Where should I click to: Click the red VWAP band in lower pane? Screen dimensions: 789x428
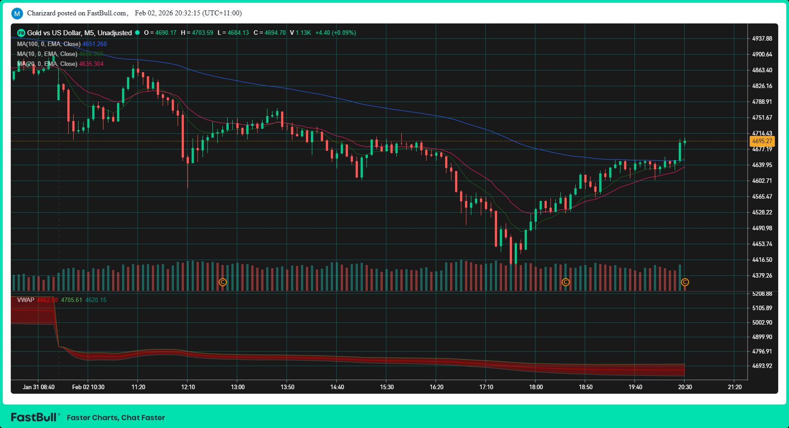362,360
